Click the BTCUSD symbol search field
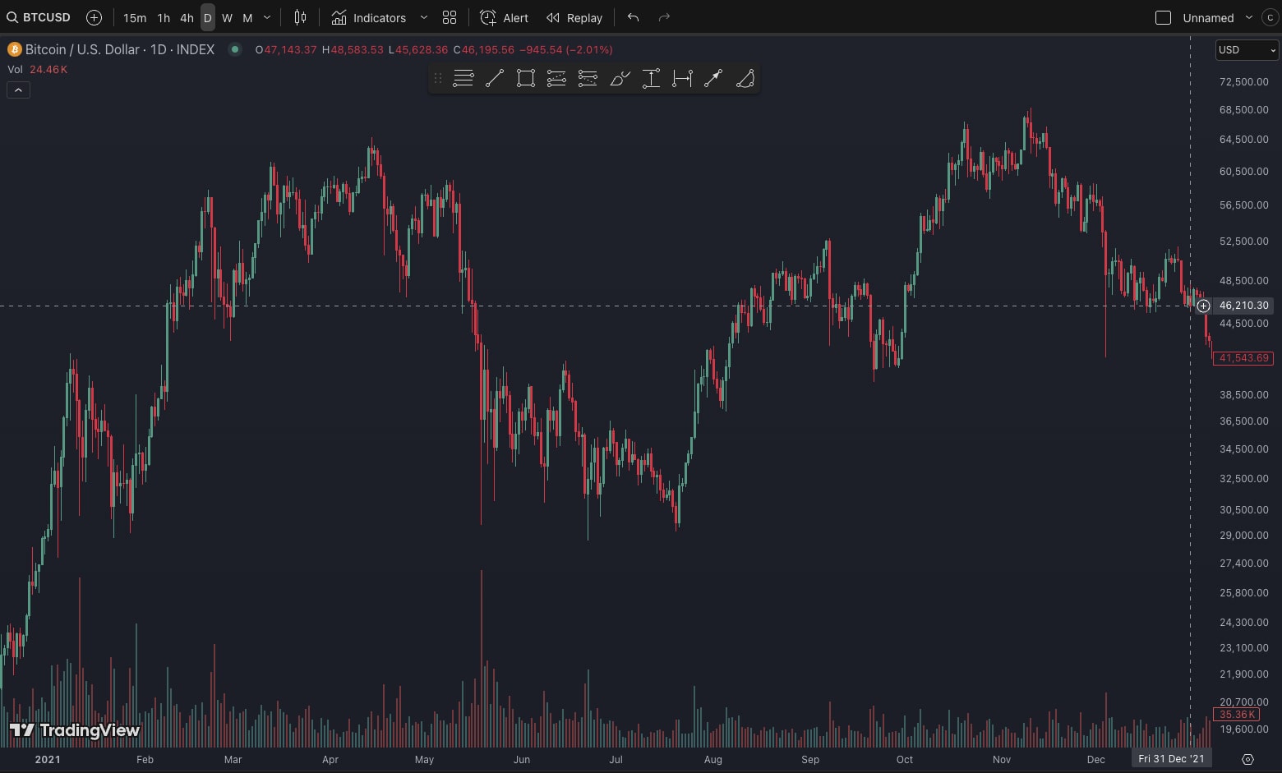This screenshot has height=773, width=1282. 39,17
